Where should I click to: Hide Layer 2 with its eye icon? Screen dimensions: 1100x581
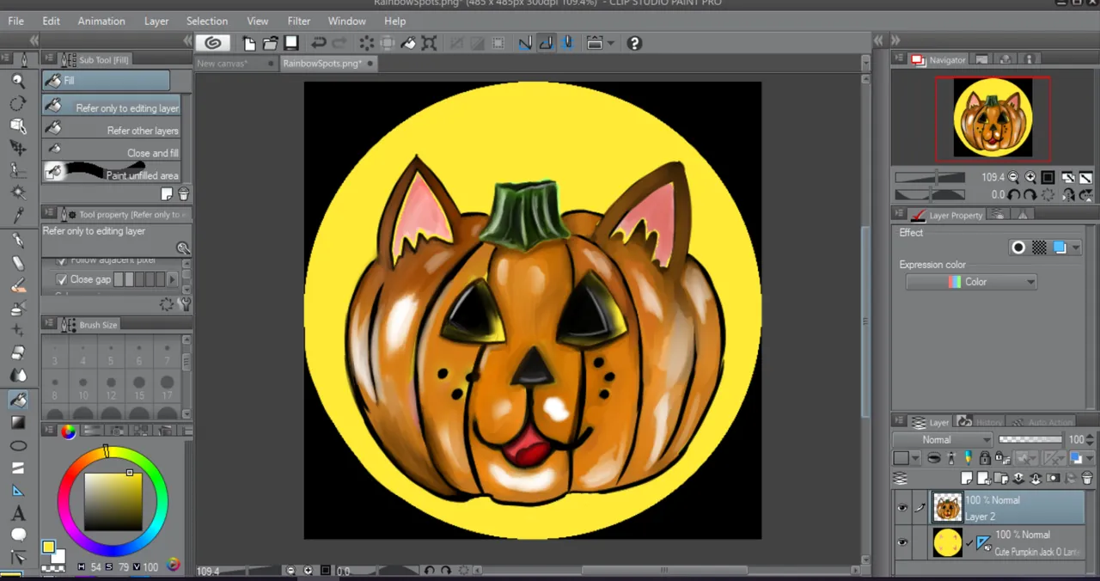pyautogui.click(x=901, y=508)
